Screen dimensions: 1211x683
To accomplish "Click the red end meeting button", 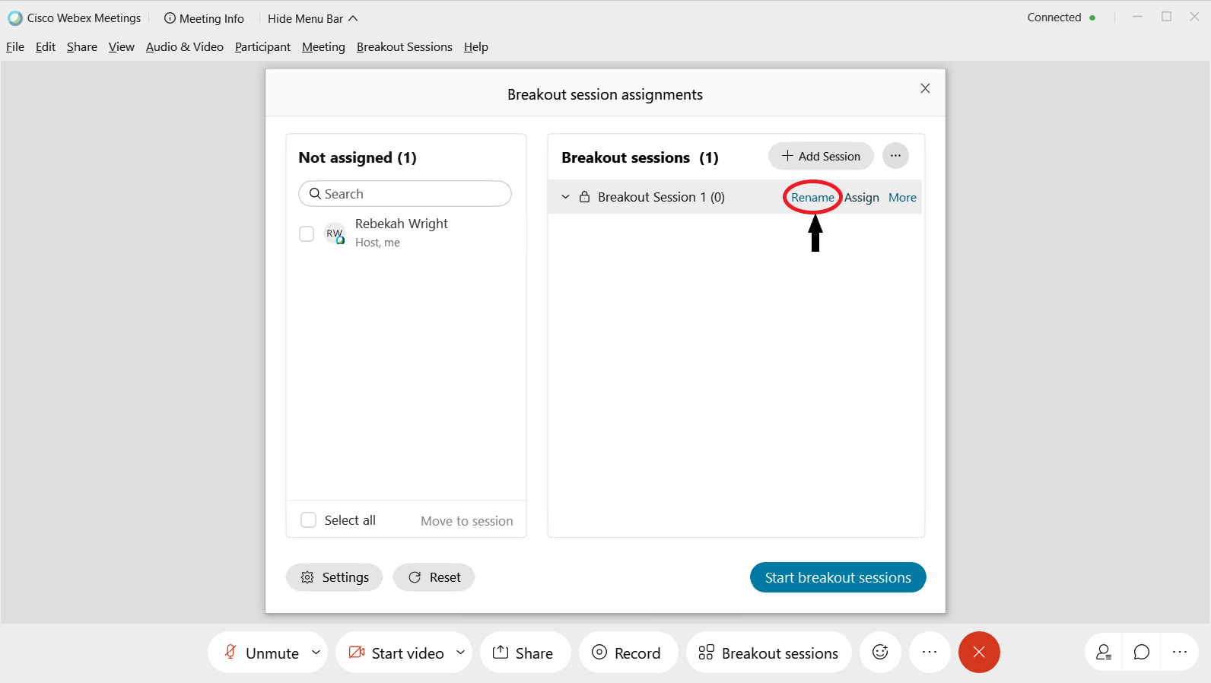I will pos(979,653).
